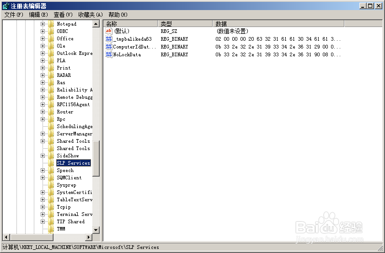This screenshot has width=385, height=253.
Task: Click the Rpc folder icon
Action: click(51, 119)
